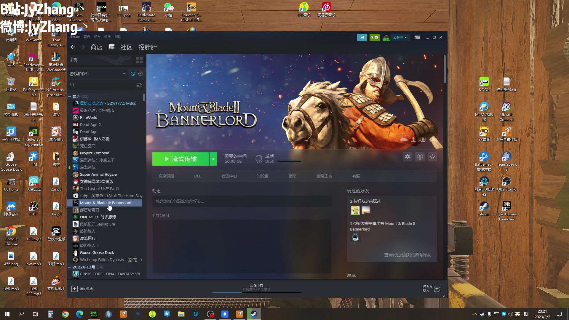Viewport: 569px width, 320px height.
Task: Click green Stream (流式传输) play button
Action: pos(180,159)
